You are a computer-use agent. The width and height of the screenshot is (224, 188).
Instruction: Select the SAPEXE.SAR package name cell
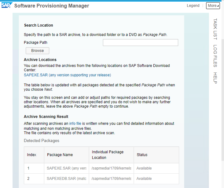pyautogui.click(x=67, y=168)
